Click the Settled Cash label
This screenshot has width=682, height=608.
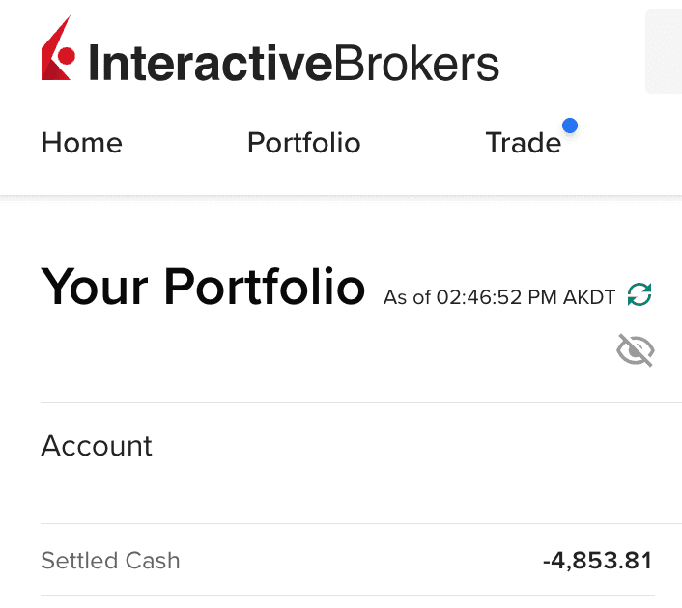click(x=110, y=561)
